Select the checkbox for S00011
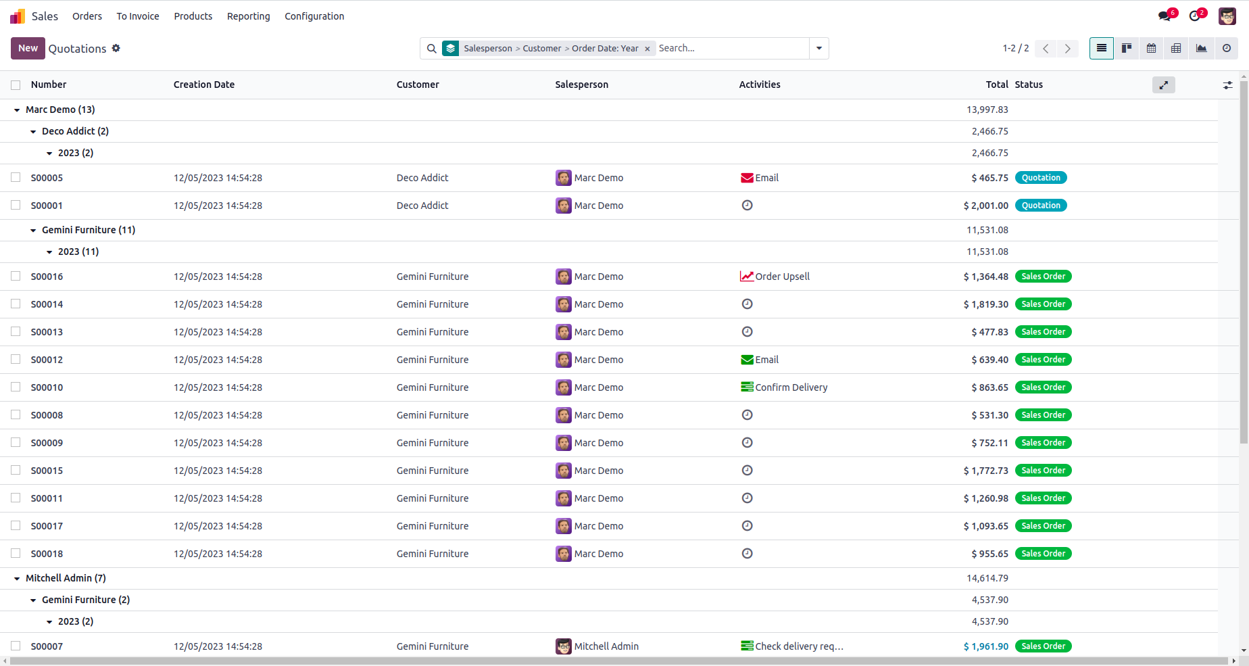1249x666 pixels. 16,498
